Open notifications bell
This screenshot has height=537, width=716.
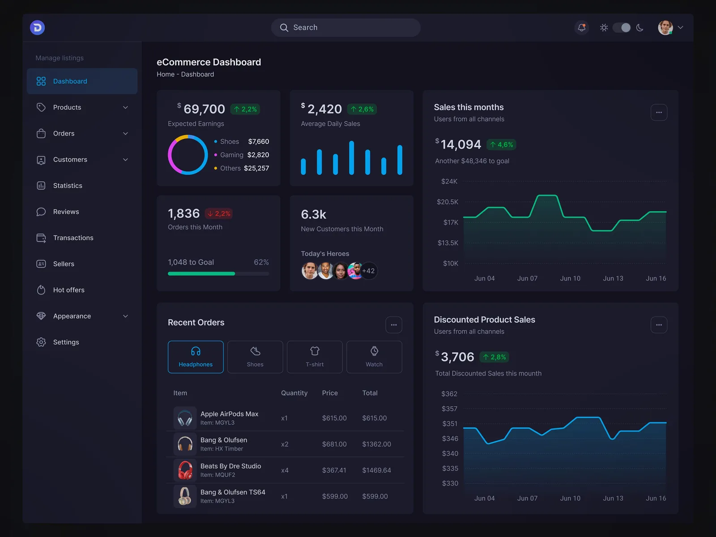[581, 28]
